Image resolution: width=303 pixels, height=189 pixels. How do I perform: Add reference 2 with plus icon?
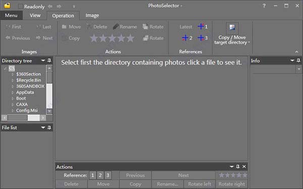tap(187, 38)
